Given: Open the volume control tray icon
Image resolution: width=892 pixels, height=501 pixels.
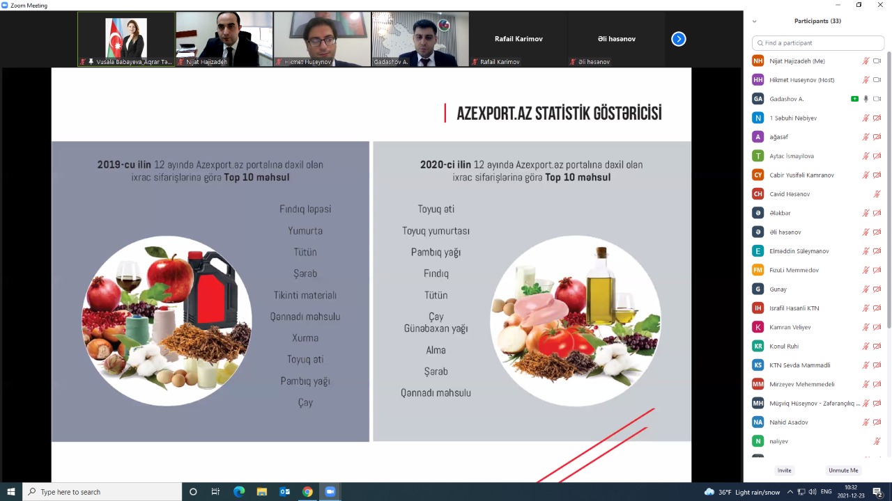Looking at the screenshot, I should 813,492.
